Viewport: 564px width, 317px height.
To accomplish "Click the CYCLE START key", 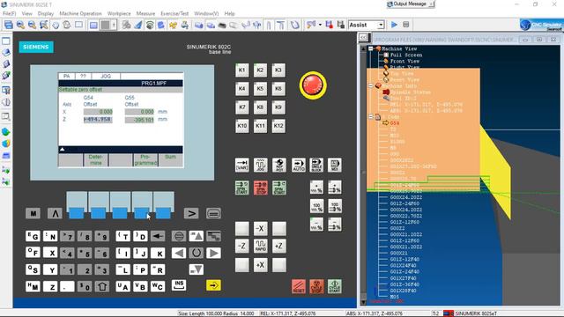I will pyautogui.click(x=335, y=286).
